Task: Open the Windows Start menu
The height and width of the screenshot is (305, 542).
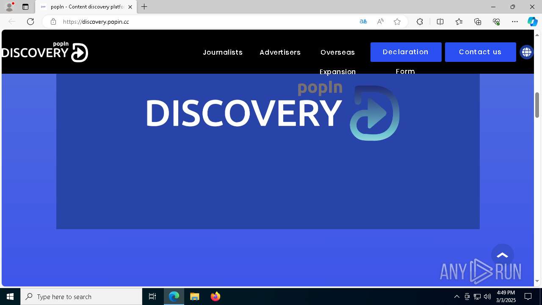Action: [10, 297]
